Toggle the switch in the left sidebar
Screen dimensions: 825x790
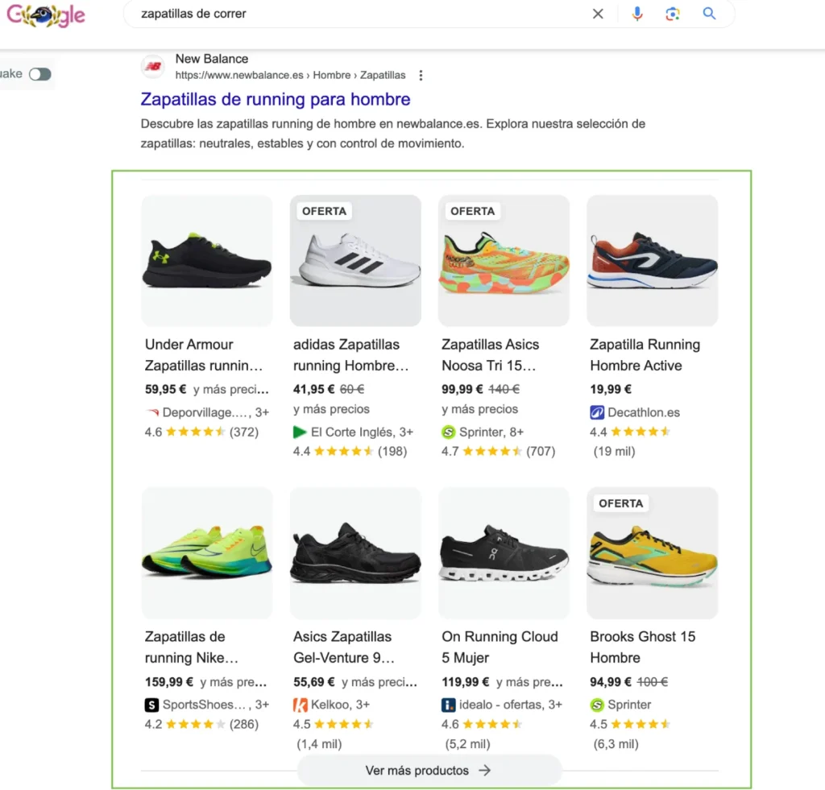coord(40,74)
